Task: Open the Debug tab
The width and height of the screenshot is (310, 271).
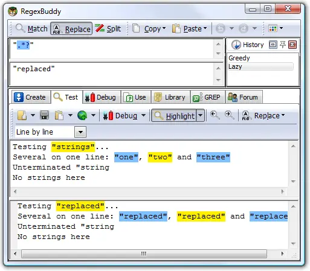Action: click(102, 97)
